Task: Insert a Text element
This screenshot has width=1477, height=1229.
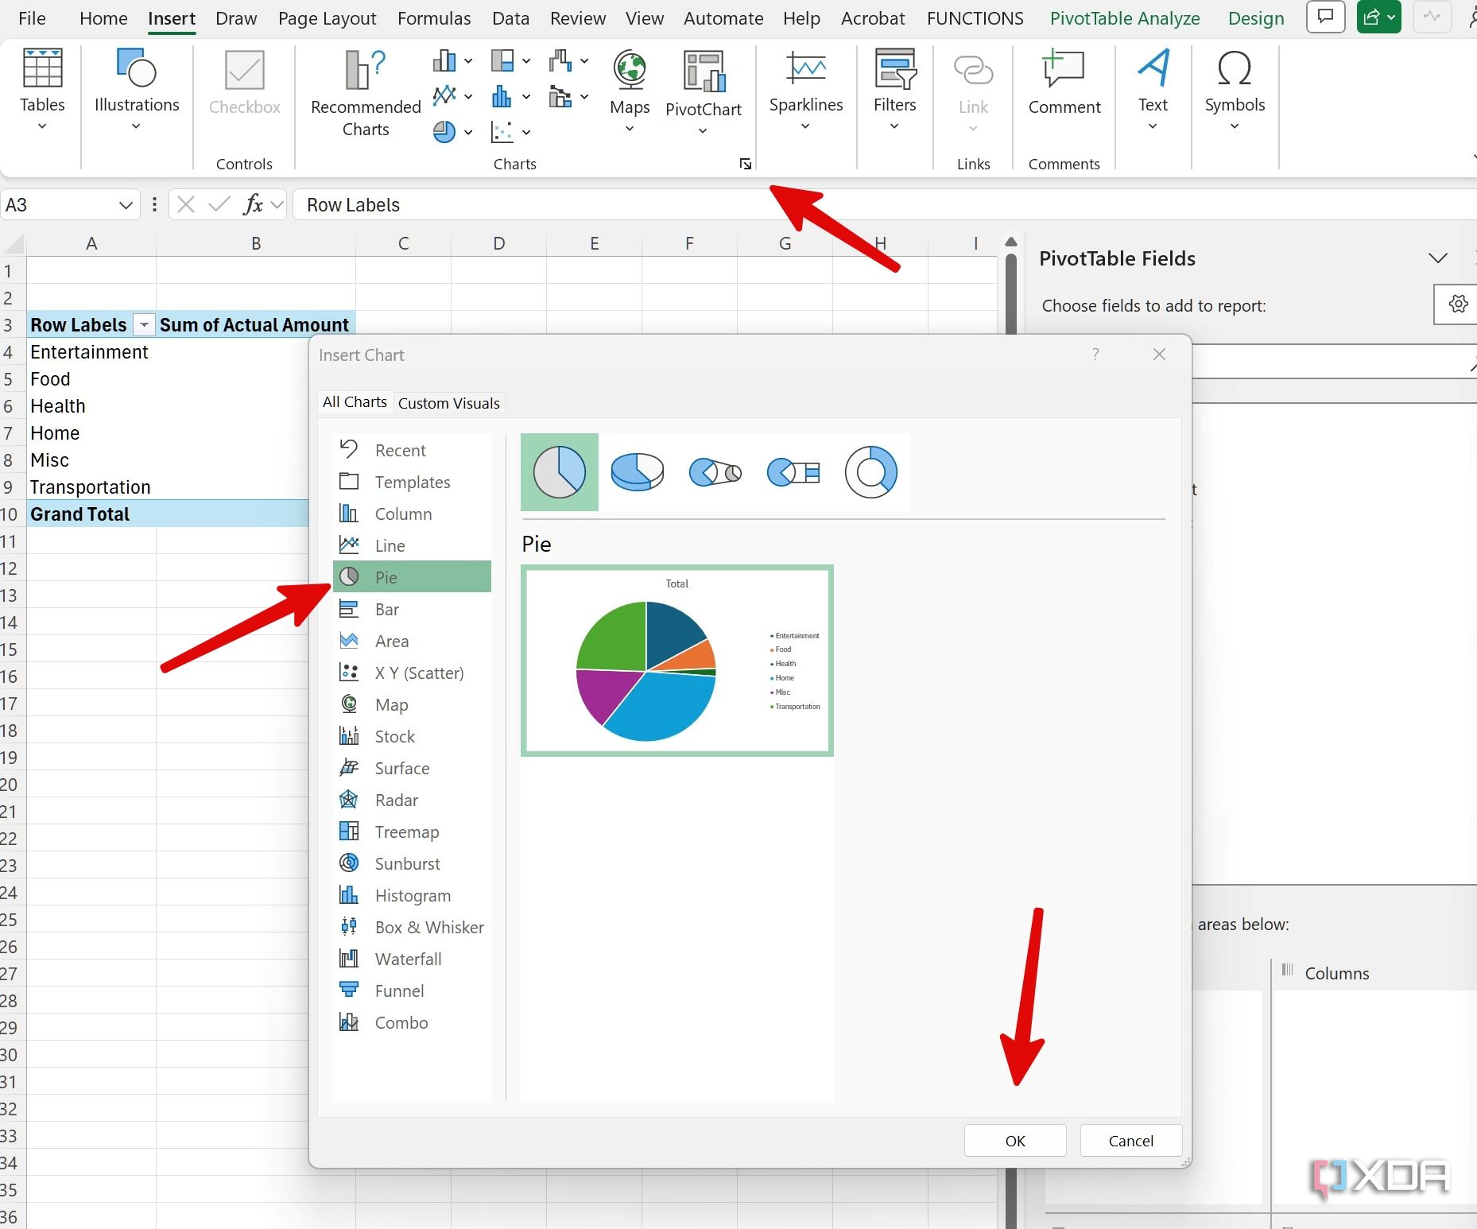Action: (x=1152, y=83)
